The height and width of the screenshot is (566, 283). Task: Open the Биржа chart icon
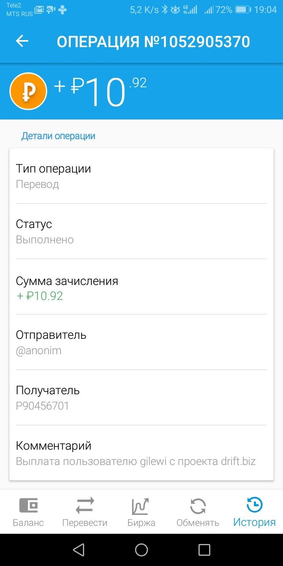point(141,506)
